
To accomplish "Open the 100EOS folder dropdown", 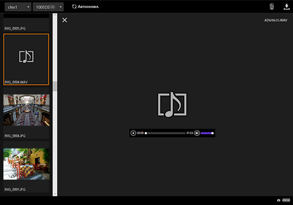I will pos(48,7).
